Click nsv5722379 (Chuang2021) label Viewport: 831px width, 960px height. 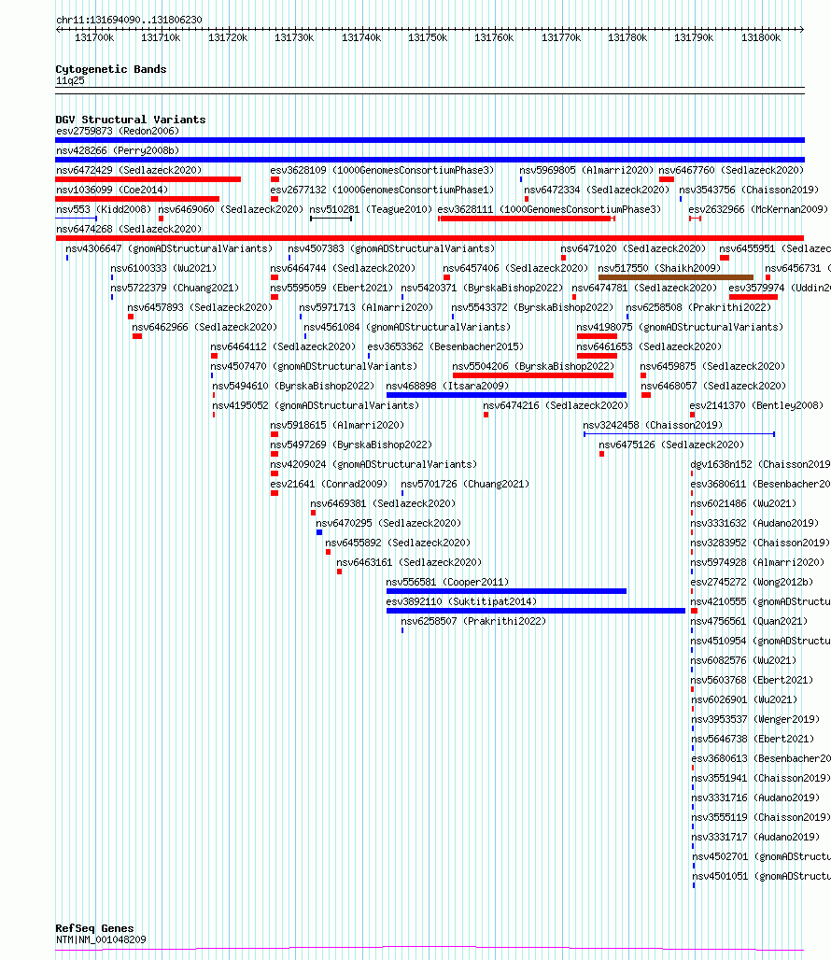175,288
